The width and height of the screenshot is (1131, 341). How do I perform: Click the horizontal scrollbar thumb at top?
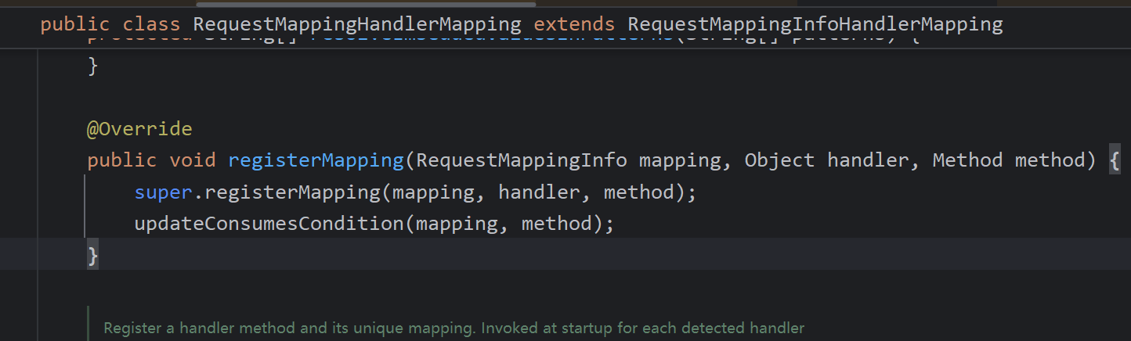tap(366, 4)
